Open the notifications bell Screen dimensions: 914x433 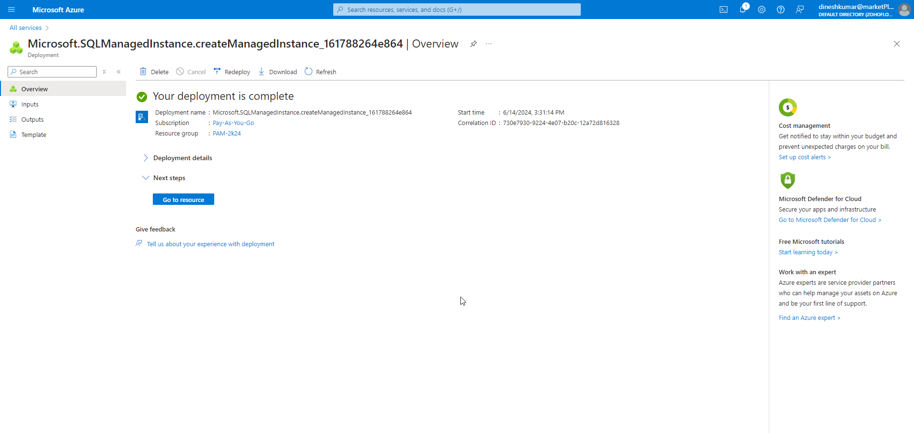click(743, 10)
